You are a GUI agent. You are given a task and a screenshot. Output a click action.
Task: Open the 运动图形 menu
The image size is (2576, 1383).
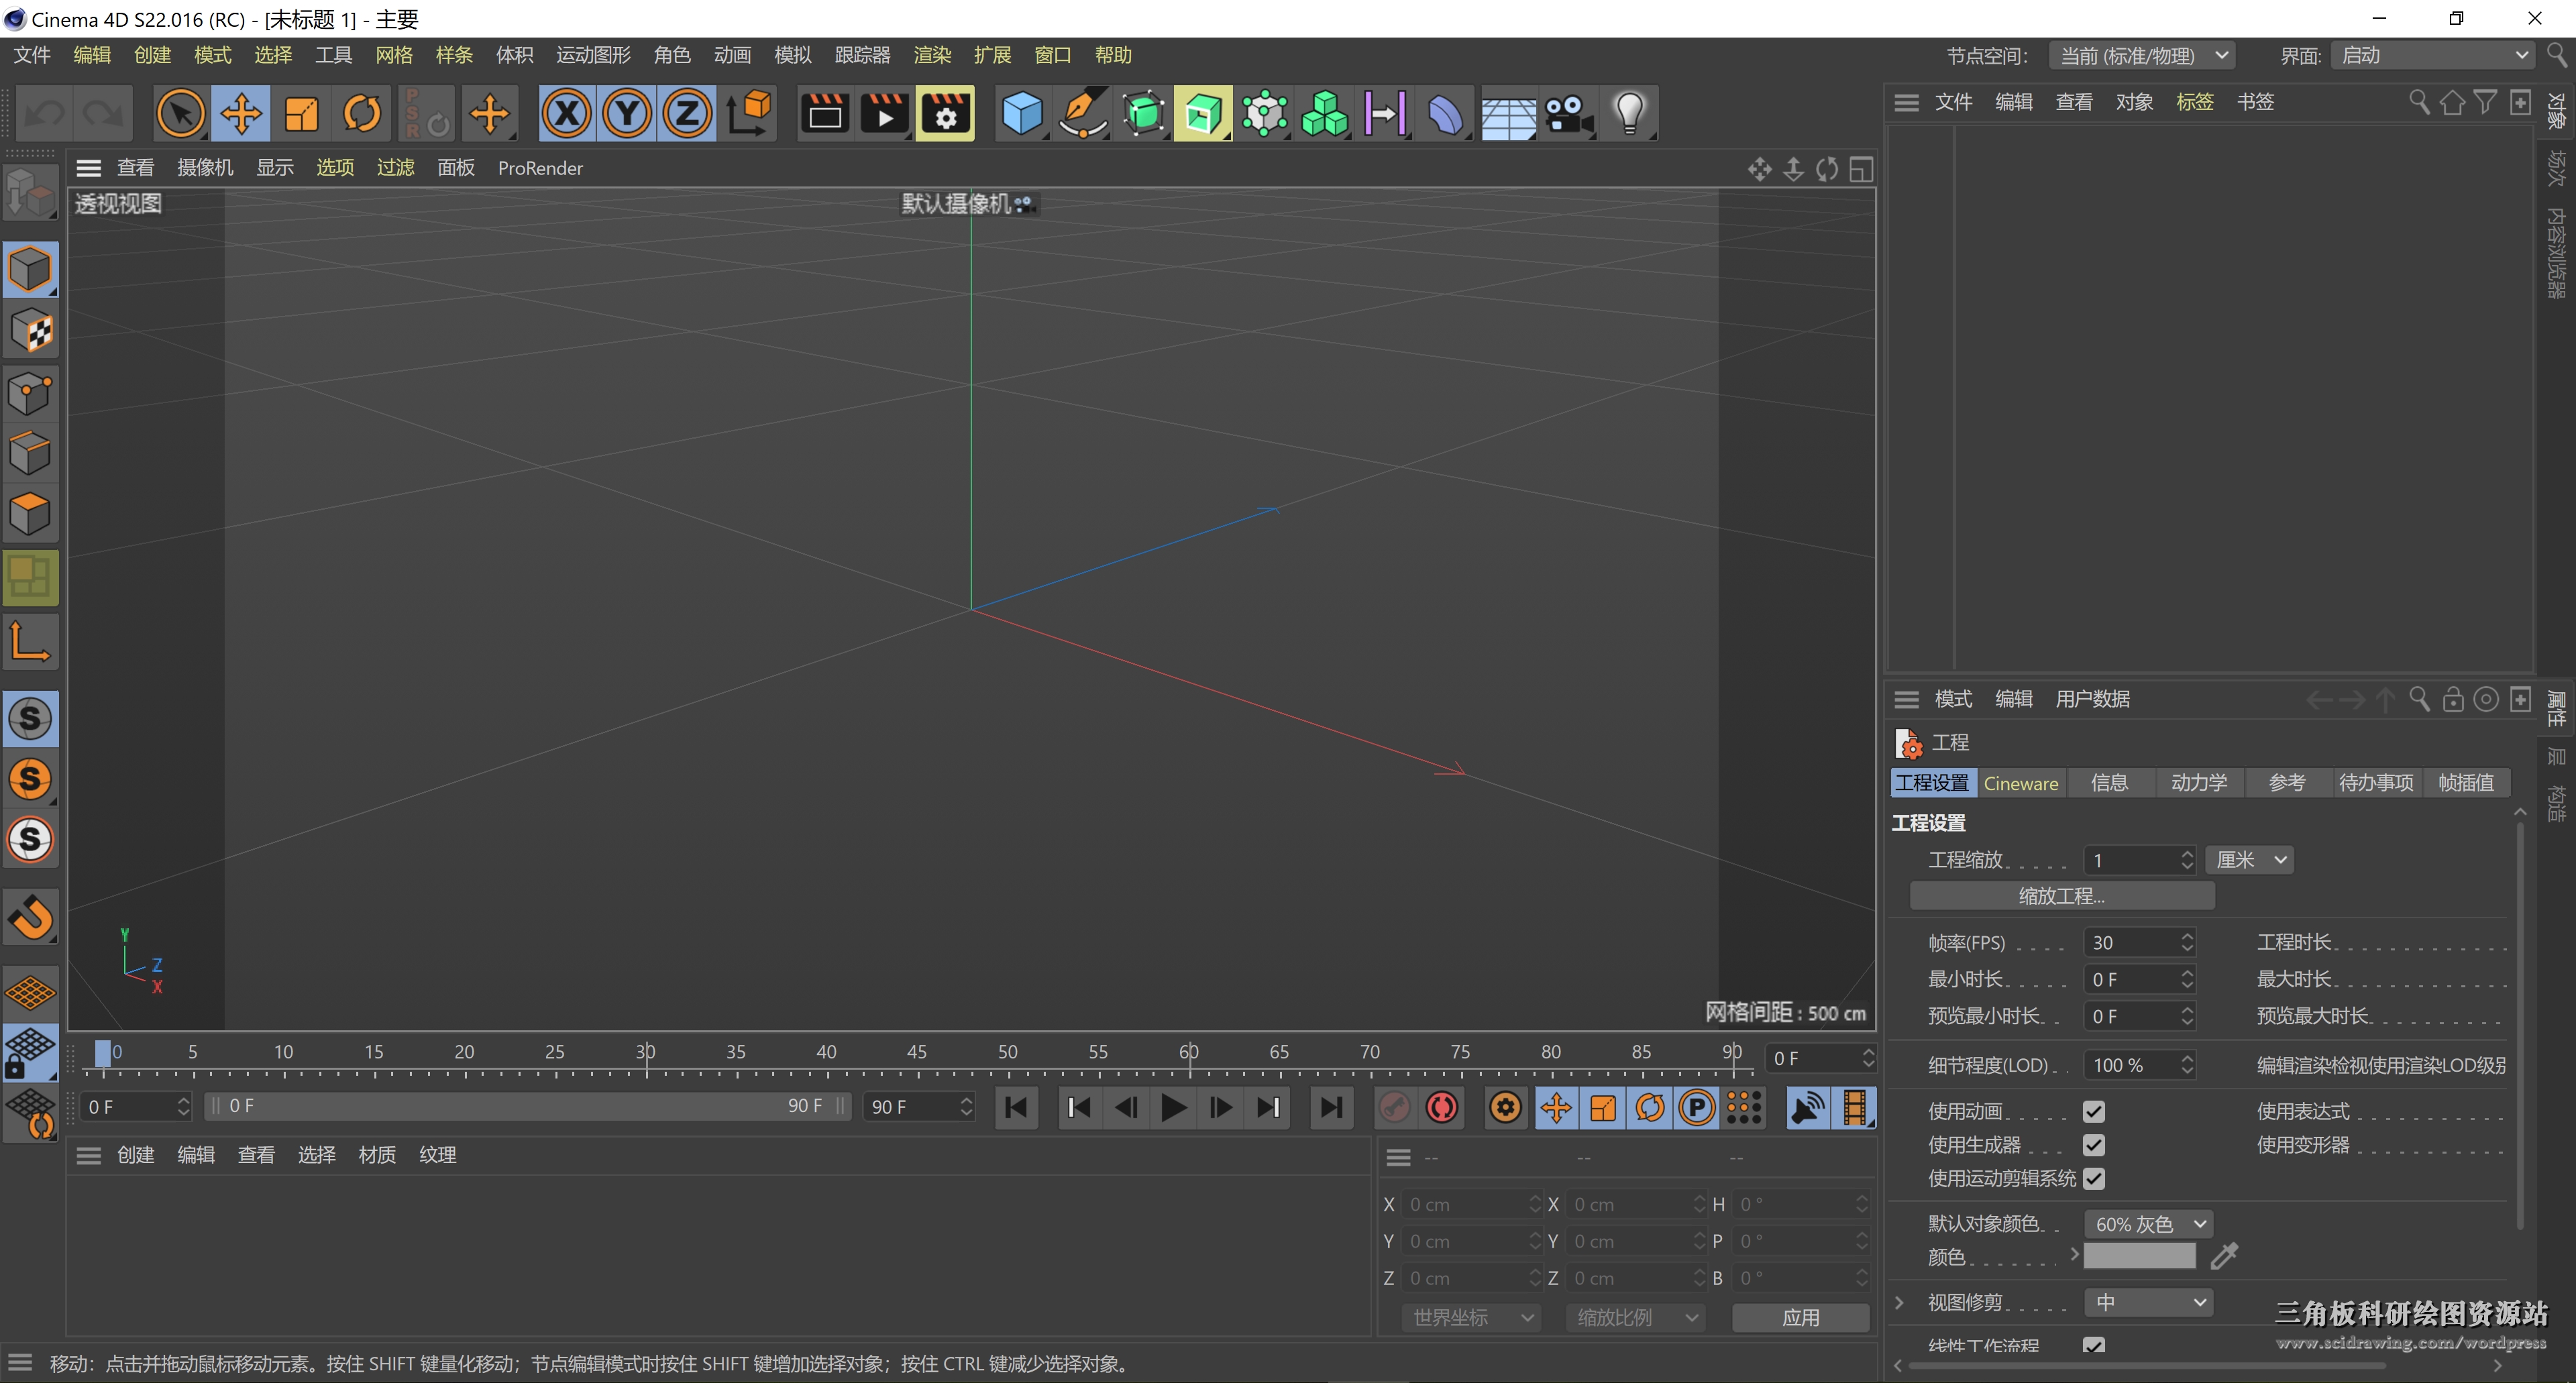click(593, 55)
